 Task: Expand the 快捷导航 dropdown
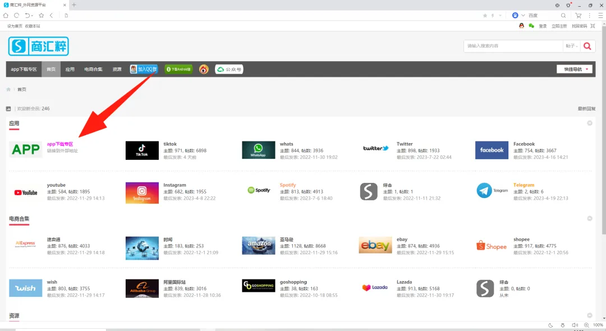(x=575, y=69)
